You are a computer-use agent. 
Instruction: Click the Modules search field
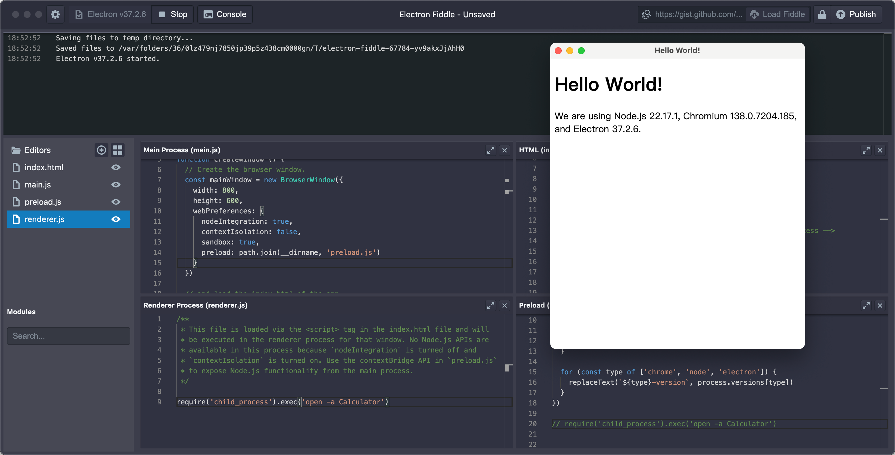pos(68,336)
